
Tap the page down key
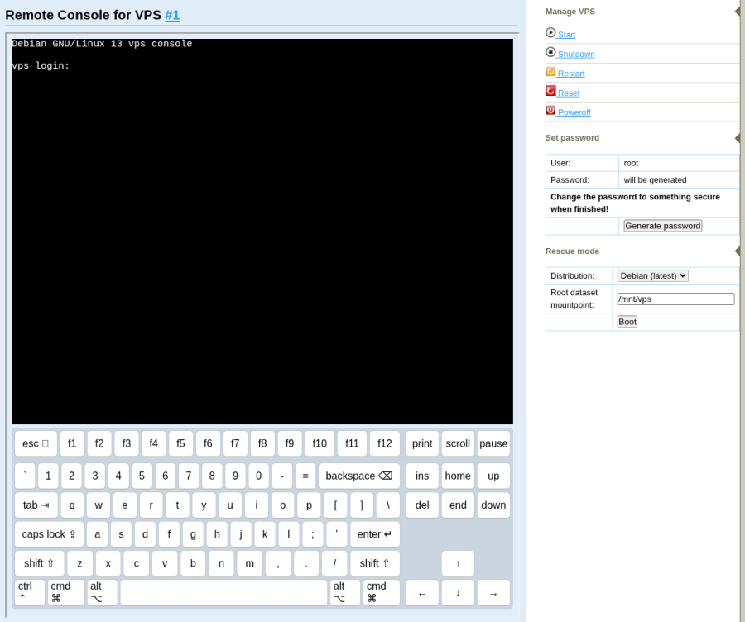pos(493,505)
